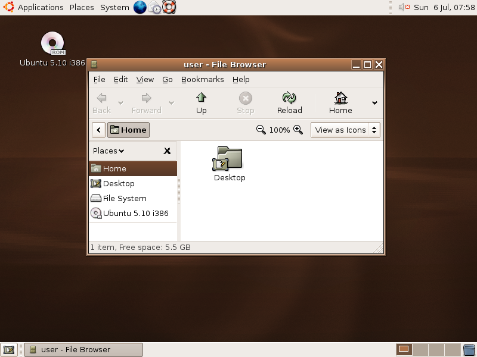477x357 pixels.
Task: Click the Home breadcrumb in the location bar
Action: pos(128,130)
